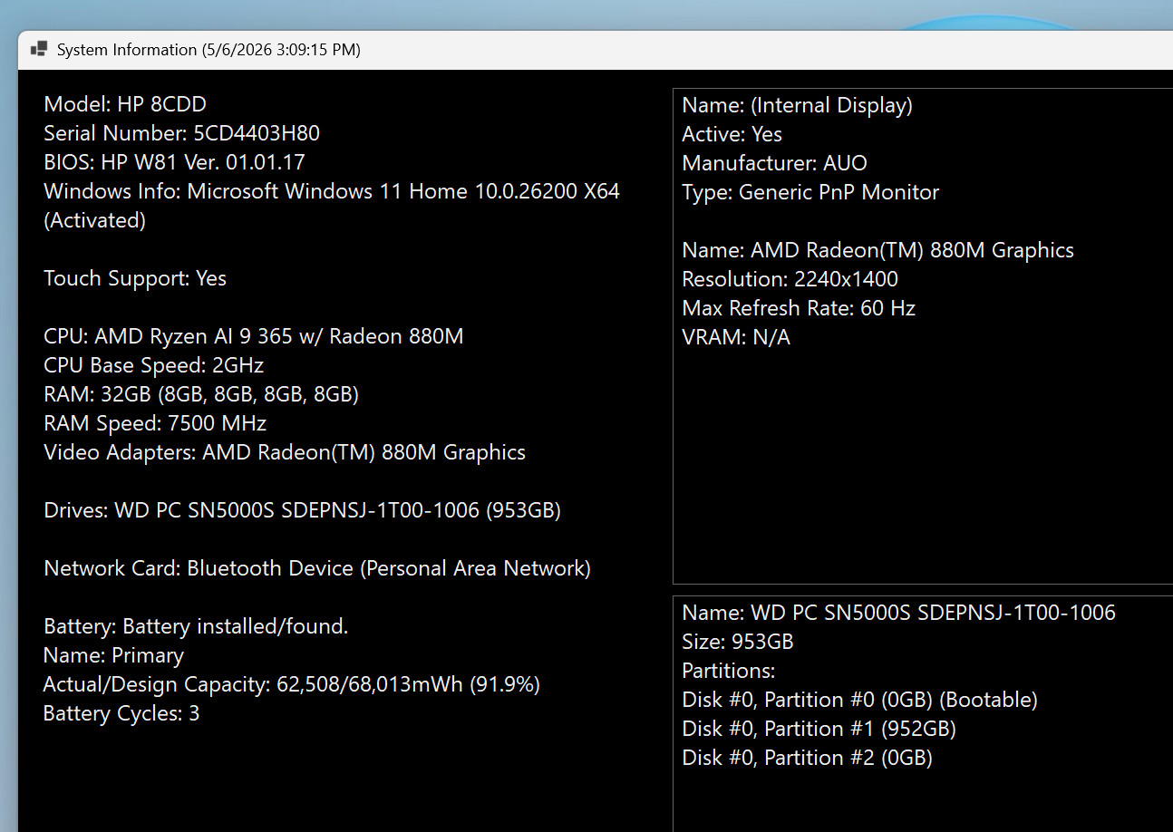Click the 'Size: 953GB' line
1173x832 pixels.
coord(737,642)
